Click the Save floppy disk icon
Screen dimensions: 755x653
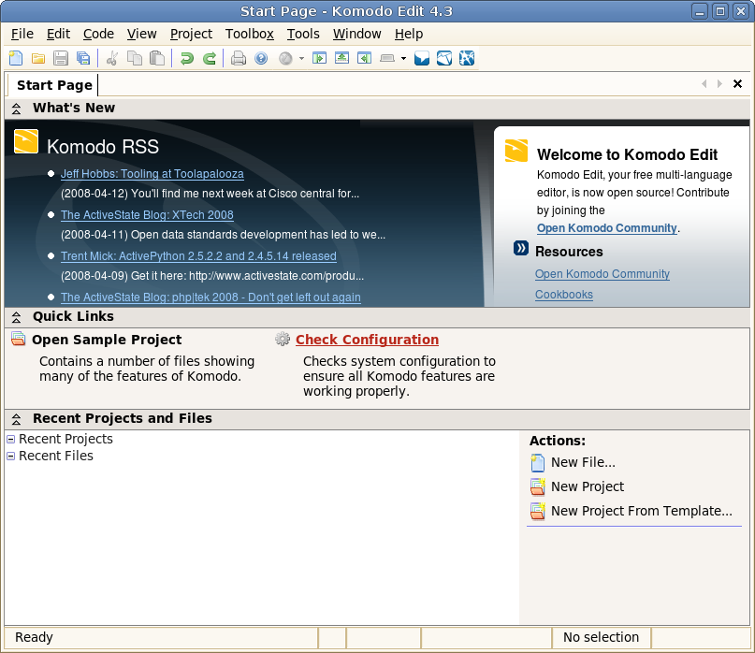click(x=61, y=58)
